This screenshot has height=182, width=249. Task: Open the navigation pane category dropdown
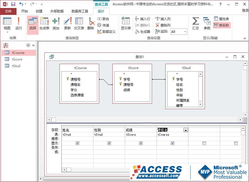click(x=28, y=45)
